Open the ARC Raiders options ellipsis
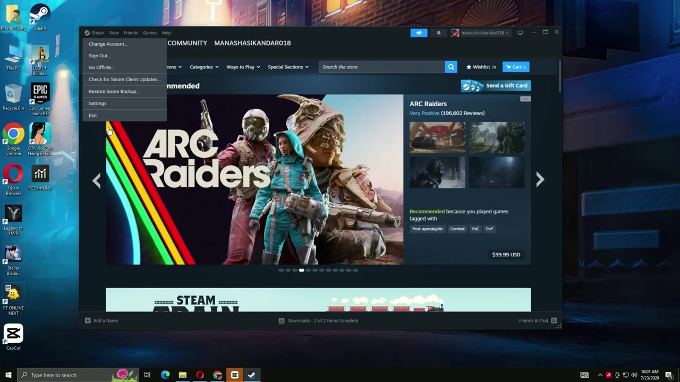680x382 pixels. point(525,99)
